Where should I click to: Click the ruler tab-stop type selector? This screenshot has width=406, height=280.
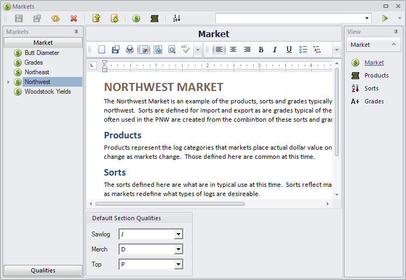93,65
